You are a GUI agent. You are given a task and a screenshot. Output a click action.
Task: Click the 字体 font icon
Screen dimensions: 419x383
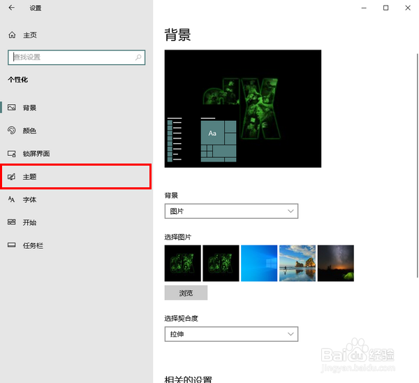point(11,199)
